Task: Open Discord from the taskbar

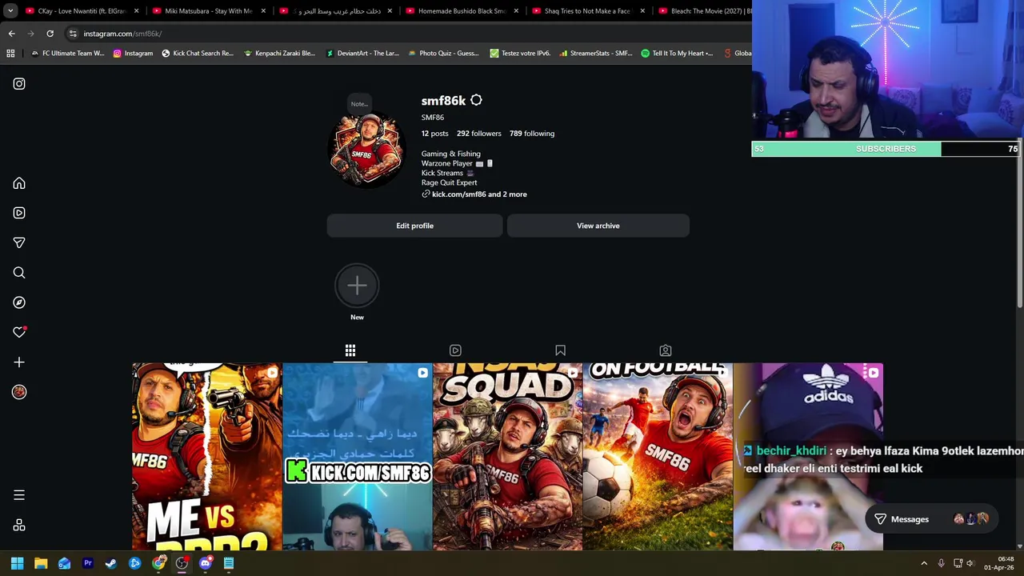Action: 206,563
